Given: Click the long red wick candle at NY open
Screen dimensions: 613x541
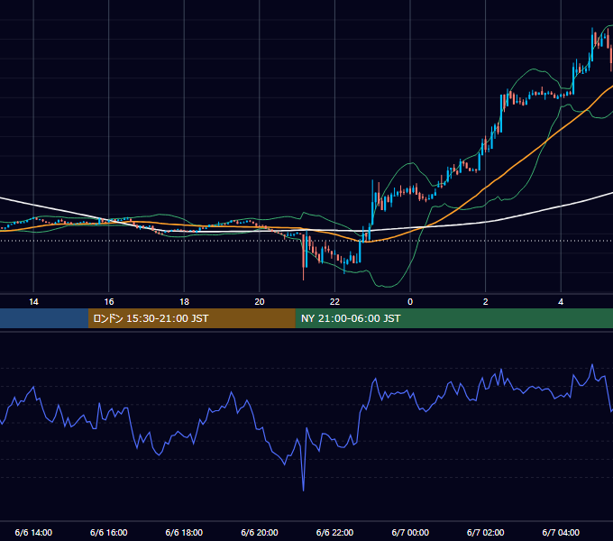Looking at the screenshot, I should coord(304,256).
